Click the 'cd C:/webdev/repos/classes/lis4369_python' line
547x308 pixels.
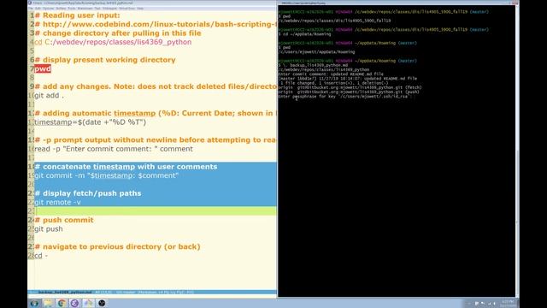113,42
